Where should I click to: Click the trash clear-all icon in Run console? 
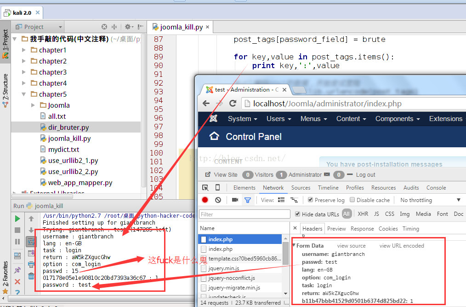[x=31, y=276]
